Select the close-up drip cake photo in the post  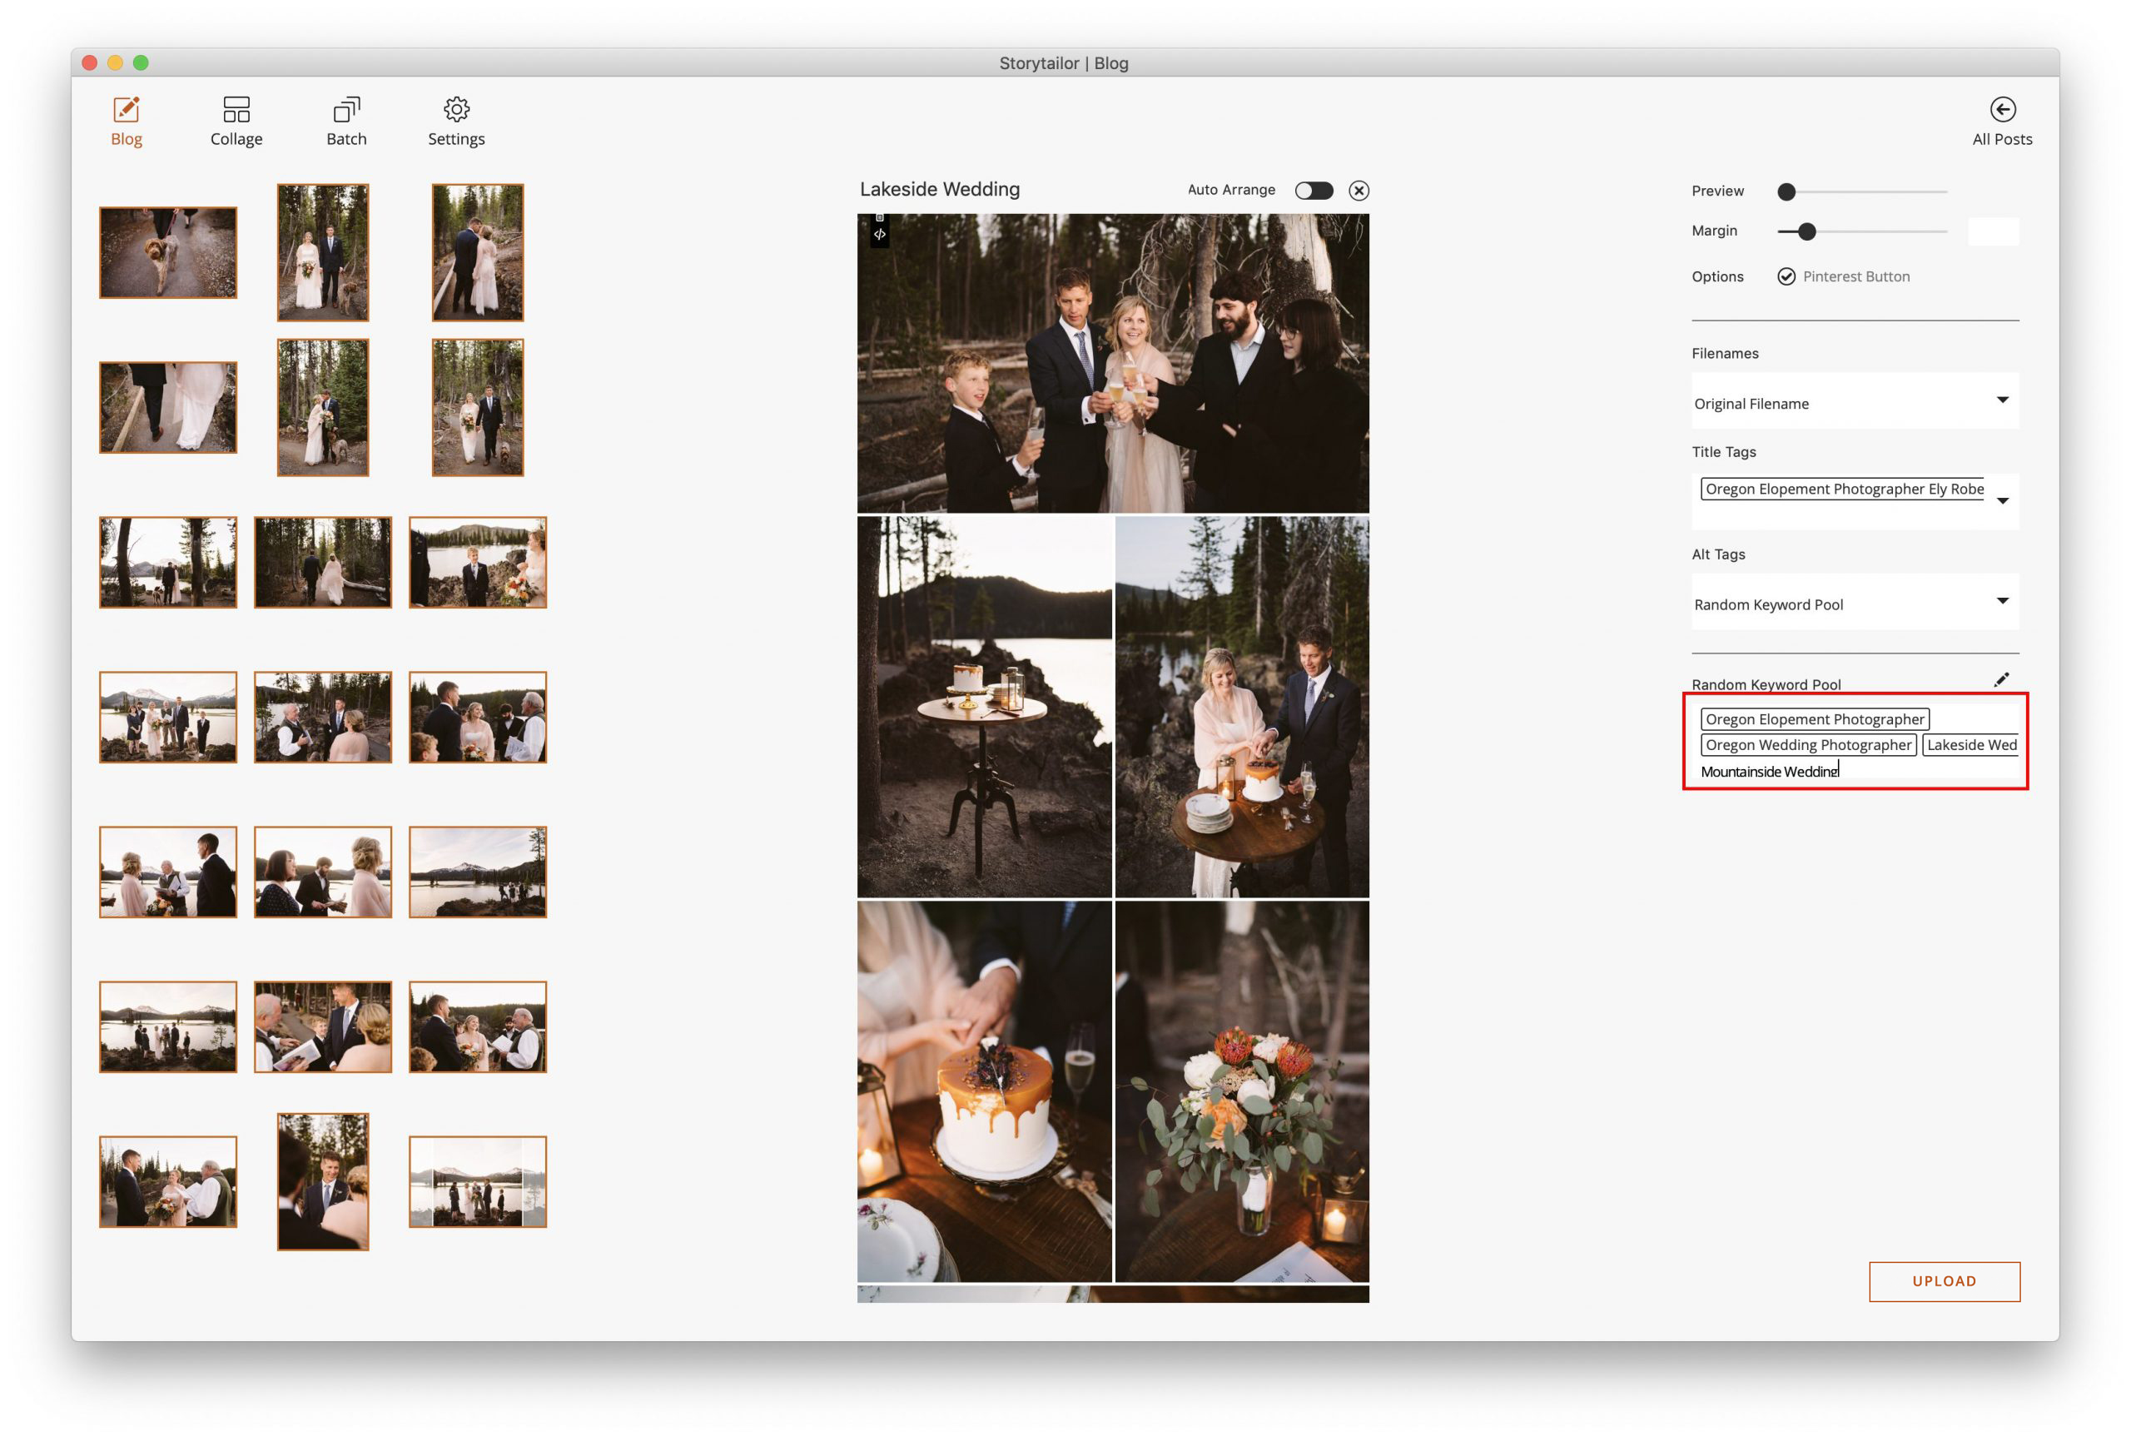985,1091
